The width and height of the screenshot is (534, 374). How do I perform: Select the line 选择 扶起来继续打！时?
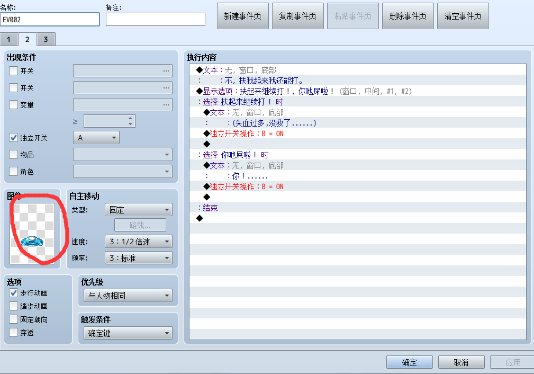358,102
